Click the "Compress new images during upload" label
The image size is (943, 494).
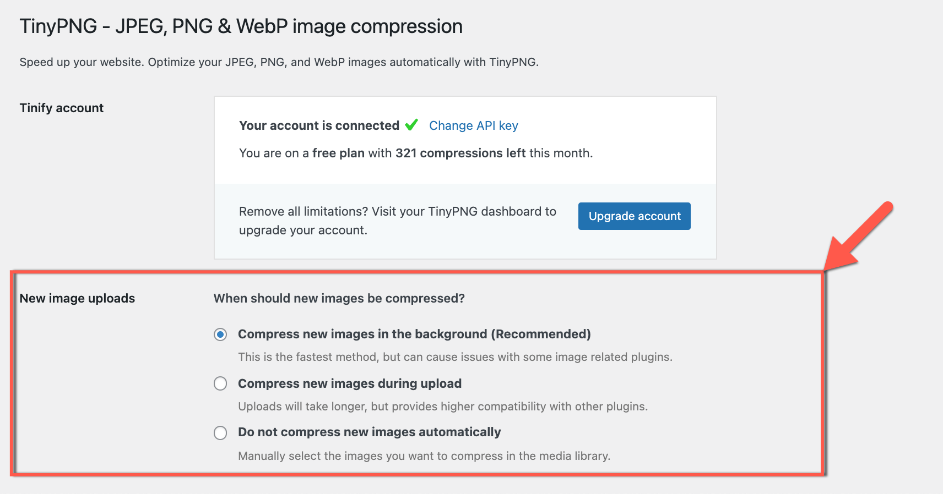point(350,383)
